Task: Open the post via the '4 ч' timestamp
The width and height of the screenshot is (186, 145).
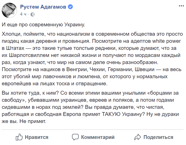Action: pos(23,14)
